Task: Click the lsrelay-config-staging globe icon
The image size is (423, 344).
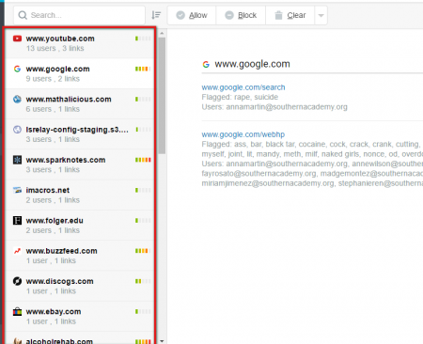Action: 17,130
